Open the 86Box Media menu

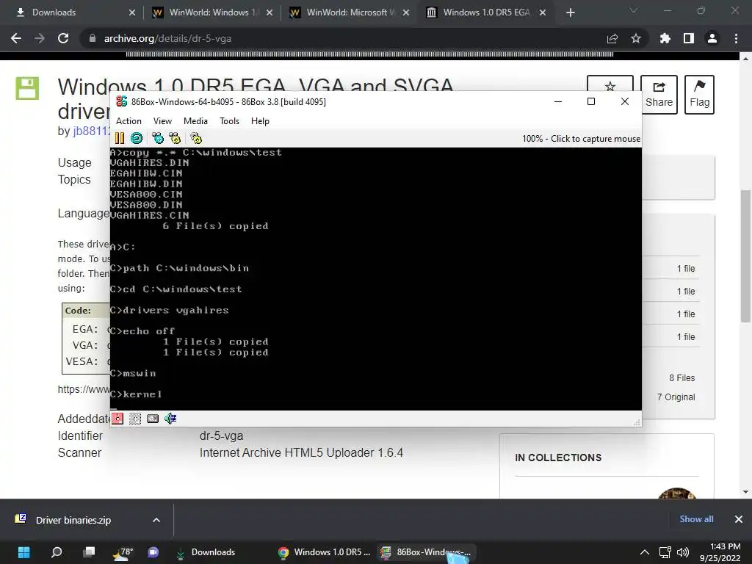(x=195, y=121)
